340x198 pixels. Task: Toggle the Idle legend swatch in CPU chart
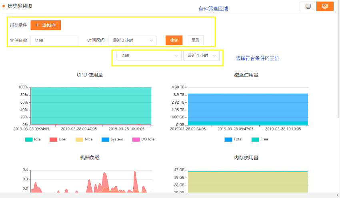(x=29, y=140)
